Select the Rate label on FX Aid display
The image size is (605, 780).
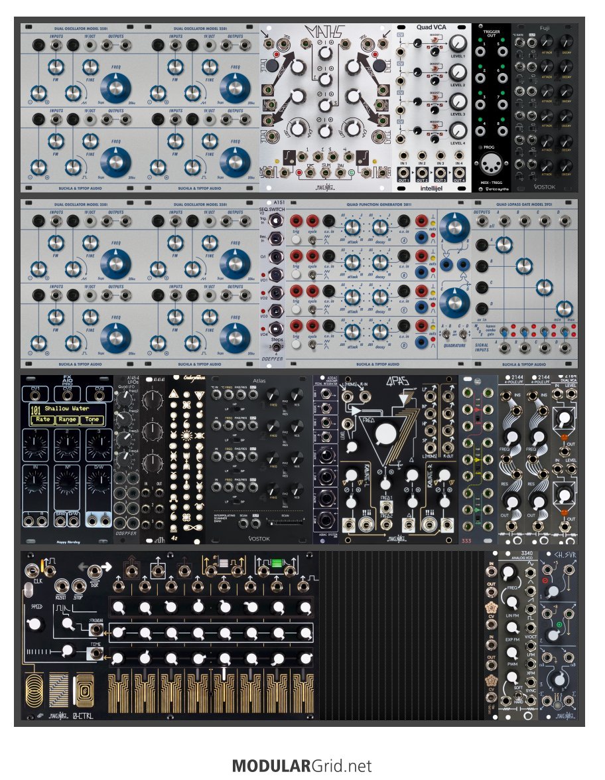pyautogui.click(x=42, y=420)
